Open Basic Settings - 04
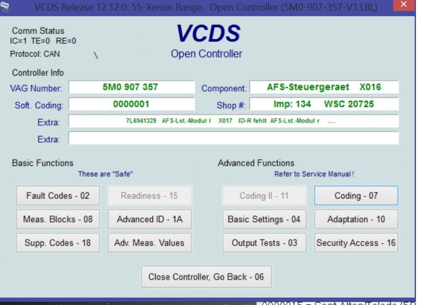 pos(265,219)
